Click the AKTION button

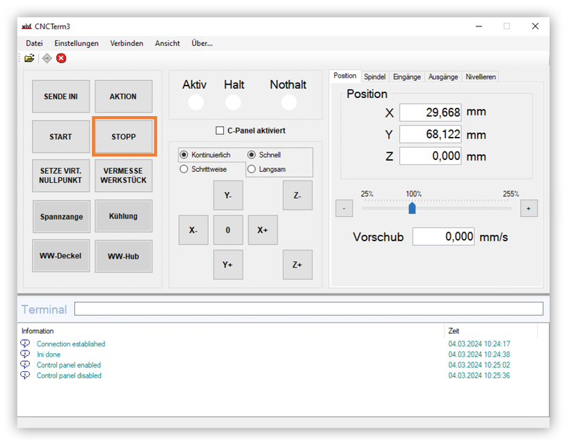pyautogui.click(x=123, y=97)
